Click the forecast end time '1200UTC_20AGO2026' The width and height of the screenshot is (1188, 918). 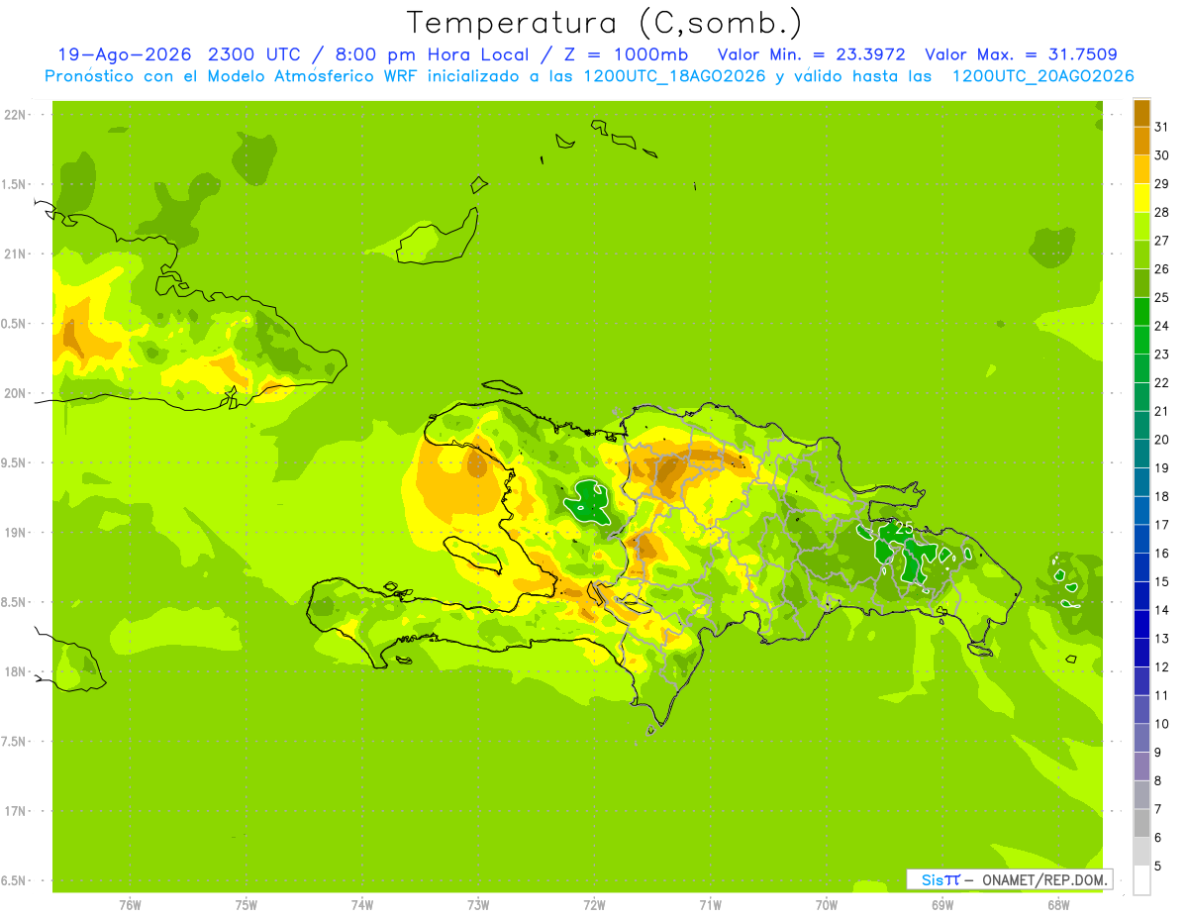(x=1042, y=76)
